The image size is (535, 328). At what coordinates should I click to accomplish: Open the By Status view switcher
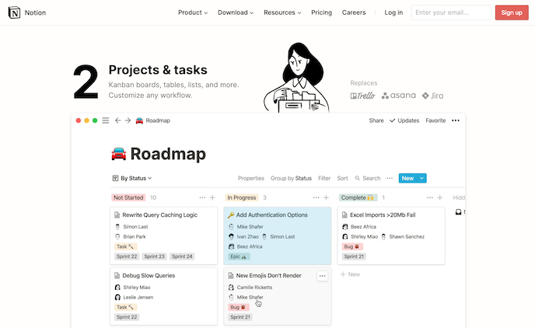pos(131,178)
